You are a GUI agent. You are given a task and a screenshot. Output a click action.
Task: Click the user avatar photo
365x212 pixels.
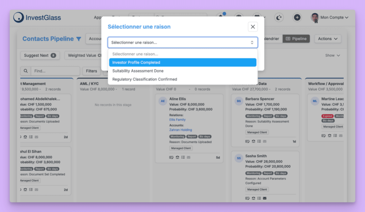pyautogui.click(x=315, y=18)
